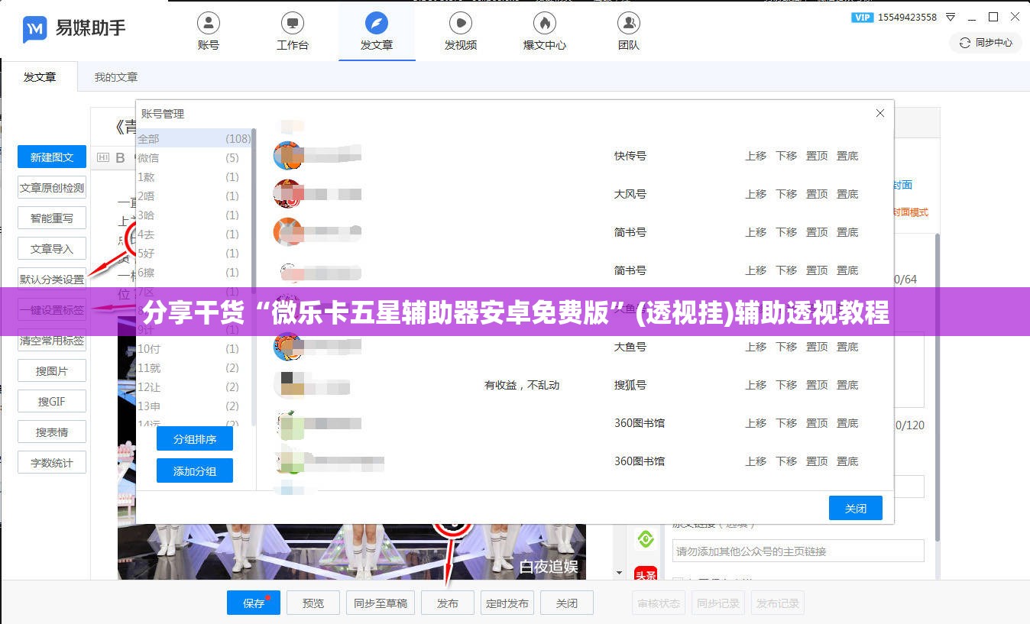Run 文章原创检测 originality check
This screenshot has height=624, width=1030.
coord(52,188)
